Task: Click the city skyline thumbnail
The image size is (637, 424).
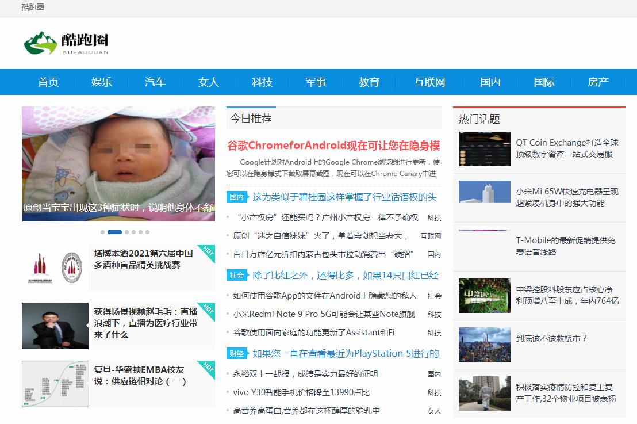Action: pyautogui.click(x=485, y=345)
